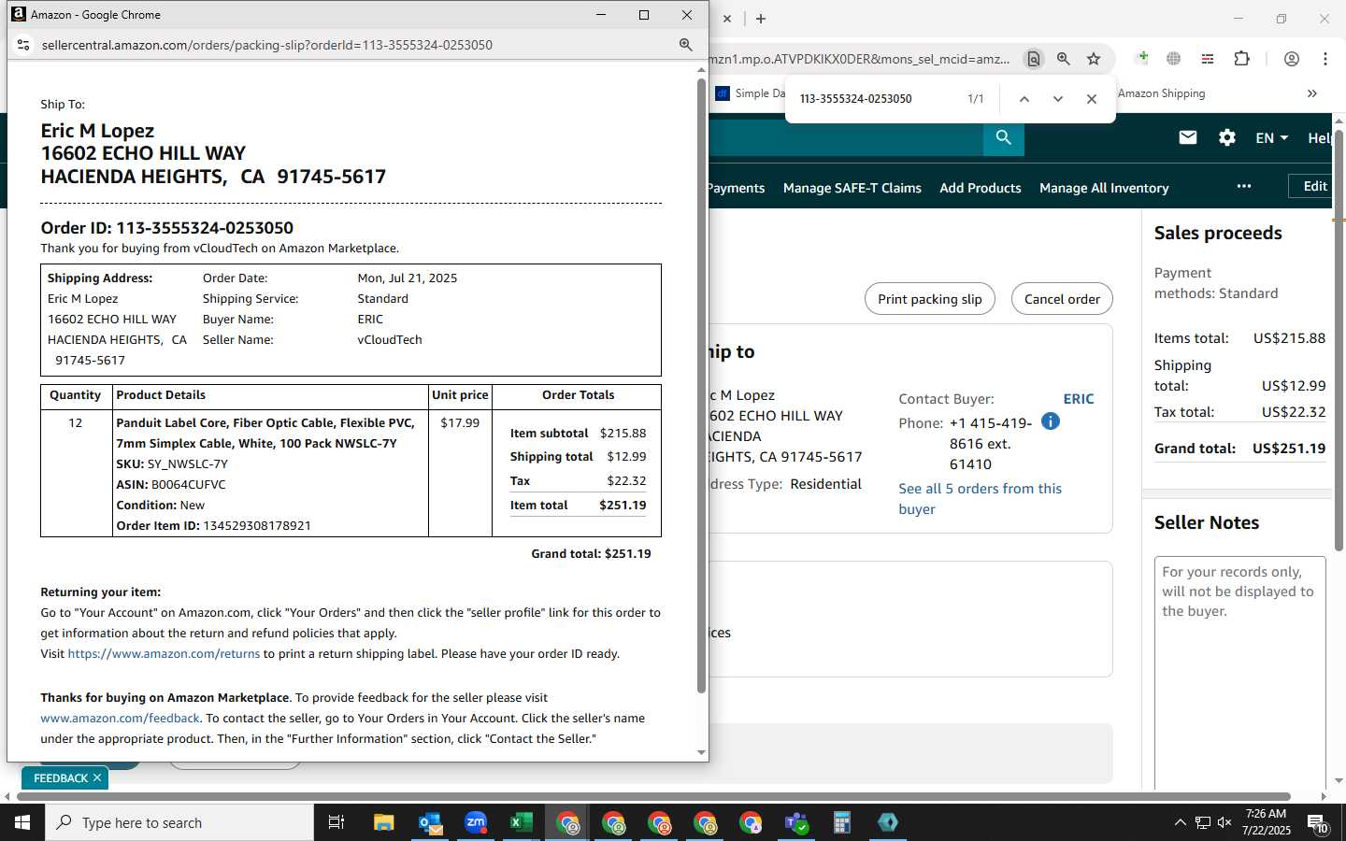Click the find-in-page icon in the main Chrome address bar
1346x841 pixels.
coord(1033,59)
